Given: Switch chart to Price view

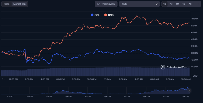Looking at the screenshot, I should pos(6,4).
